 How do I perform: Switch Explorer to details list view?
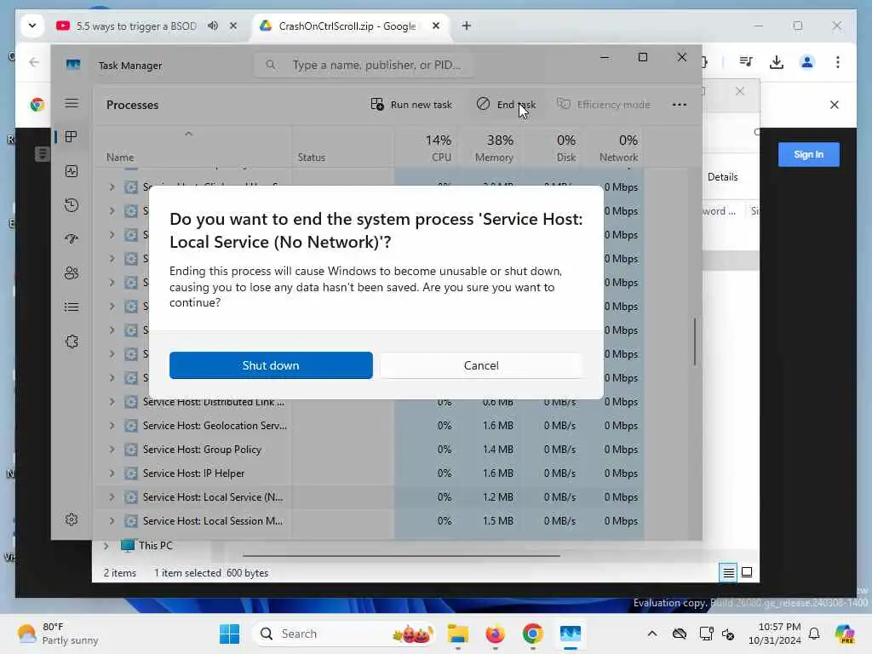tap(728, 572)
